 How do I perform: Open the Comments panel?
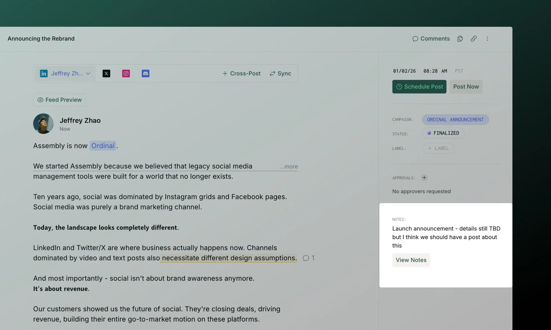431,38
